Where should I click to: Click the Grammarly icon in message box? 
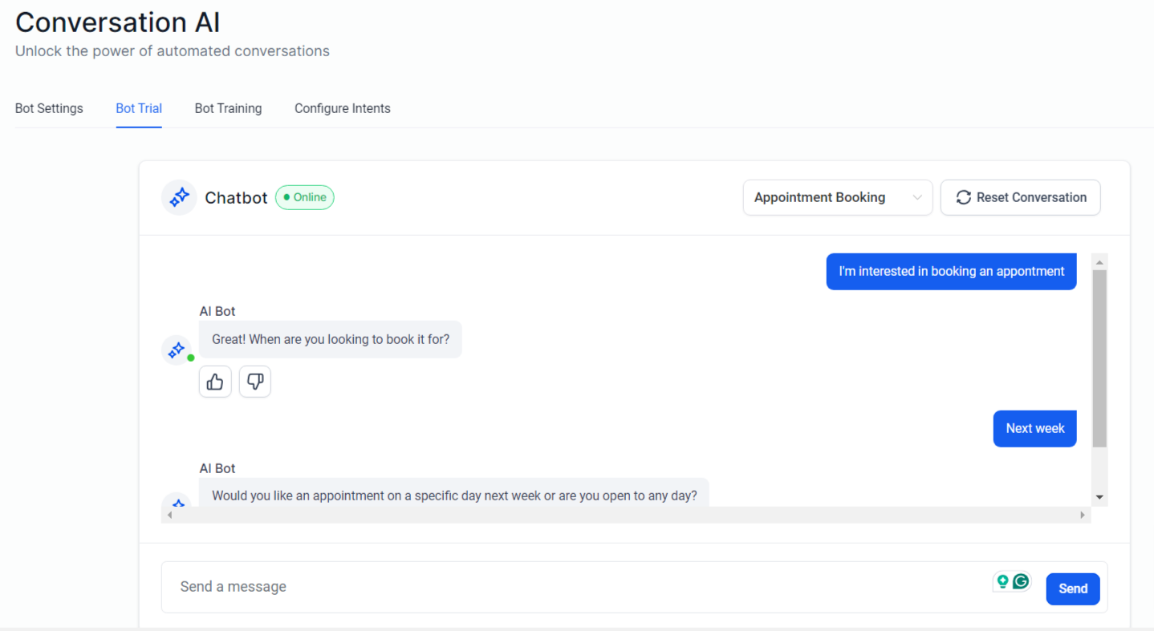pos(1021,581)
